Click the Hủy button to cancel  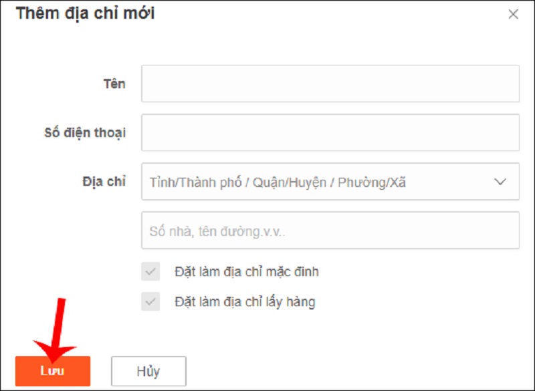pos(148,371)
